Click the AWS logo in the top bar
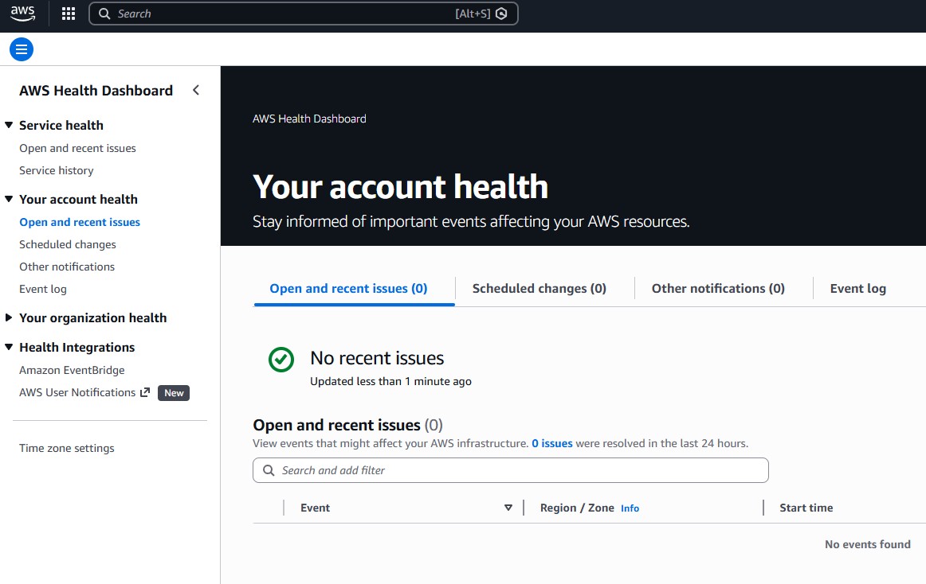 tap(21, 13)
